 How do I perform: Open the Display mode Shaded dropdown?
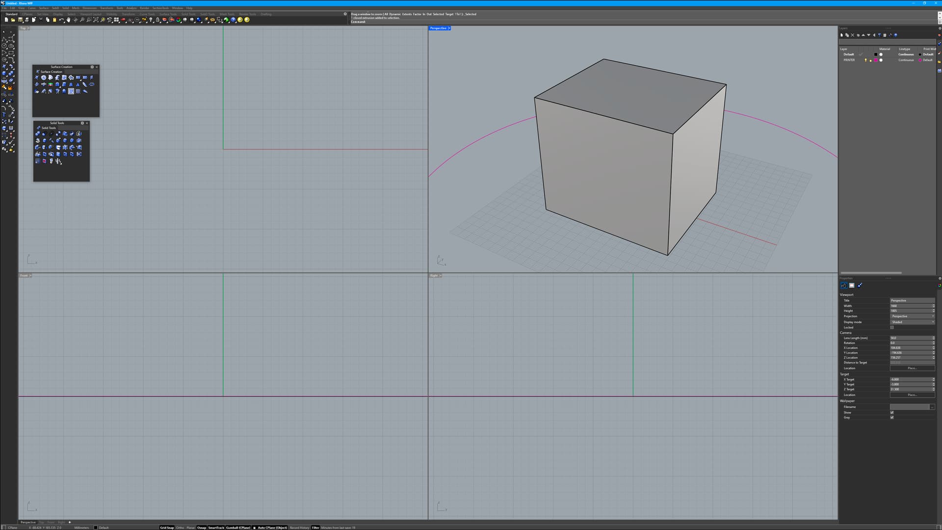(912, 322)
